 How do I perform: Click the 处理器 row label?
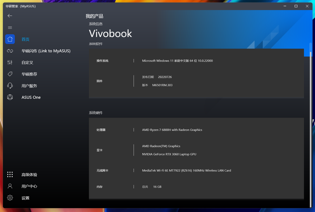[101, 130]
